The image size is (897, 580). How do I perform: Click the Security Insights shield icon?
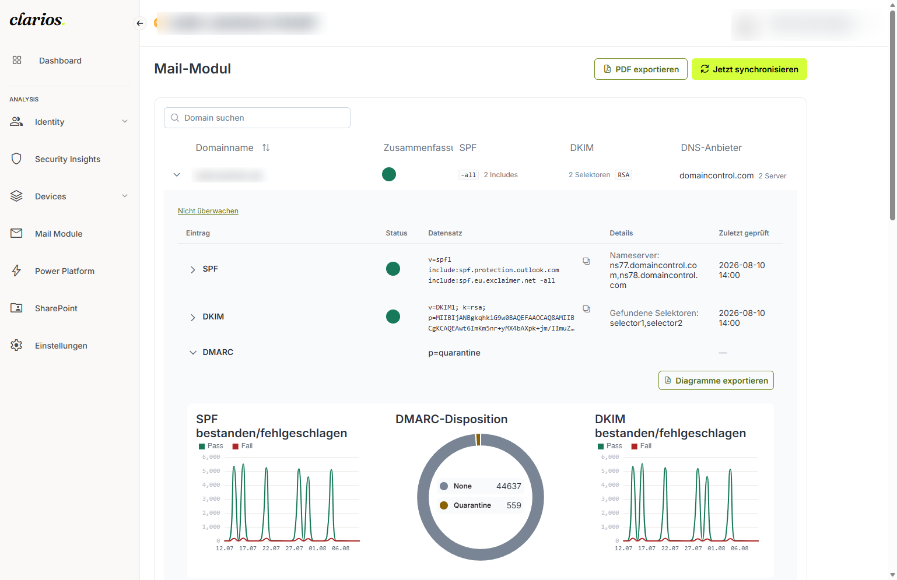[16, 159]
